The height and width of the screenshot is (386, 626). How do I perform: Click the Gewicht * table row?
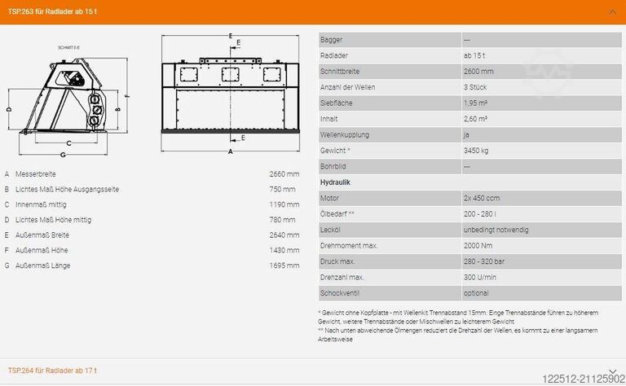[470, 151]
